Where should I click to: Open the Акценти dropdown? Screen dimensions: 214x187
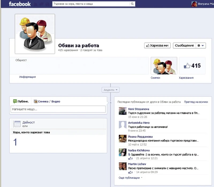tap(110, 90)
